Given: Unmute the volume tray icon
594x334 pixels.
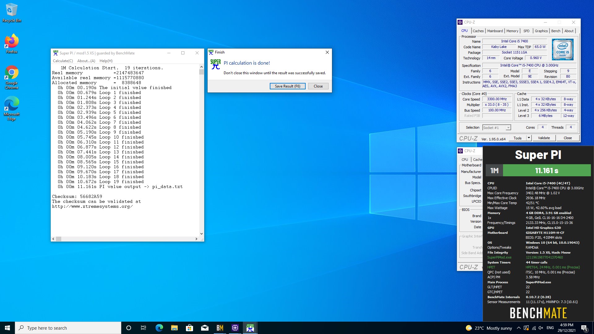Looking at the screenshot, I should 541,328.
